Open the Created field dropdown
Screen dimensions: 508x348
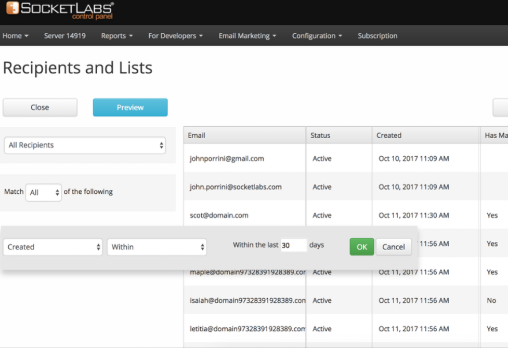53,247
